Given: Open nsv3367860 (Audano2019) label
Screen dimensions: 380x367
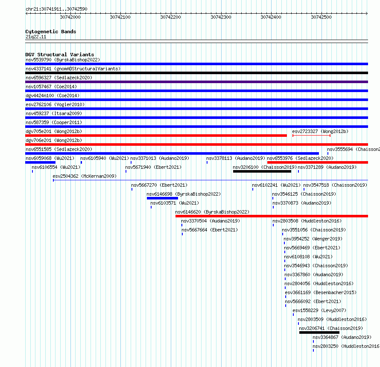Looking at the screenshot, I should pyautogui.click(x=314, y=275).
